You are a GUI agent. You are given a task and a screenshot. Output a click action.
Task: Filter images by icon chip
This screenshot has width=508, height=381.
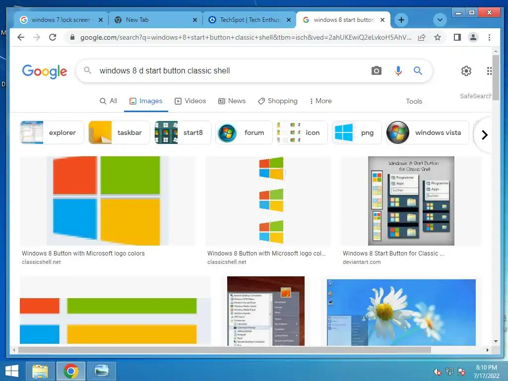coord(302,132)
